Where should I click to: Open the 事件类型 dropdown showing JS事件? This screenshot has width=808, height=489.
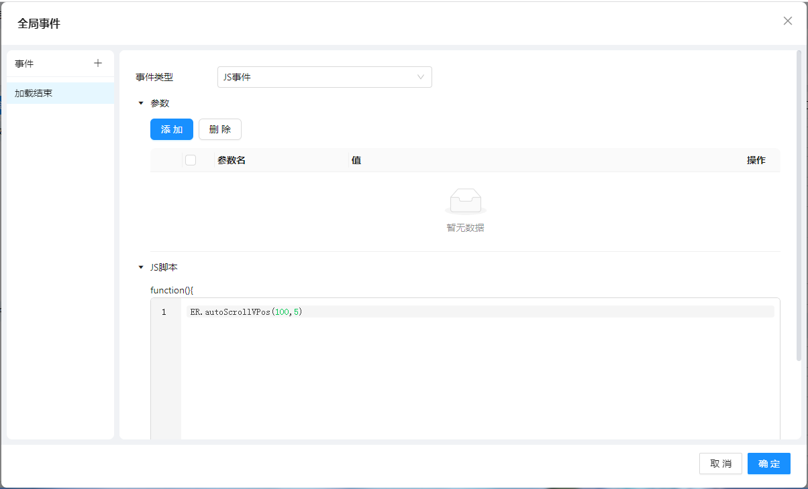324,77
